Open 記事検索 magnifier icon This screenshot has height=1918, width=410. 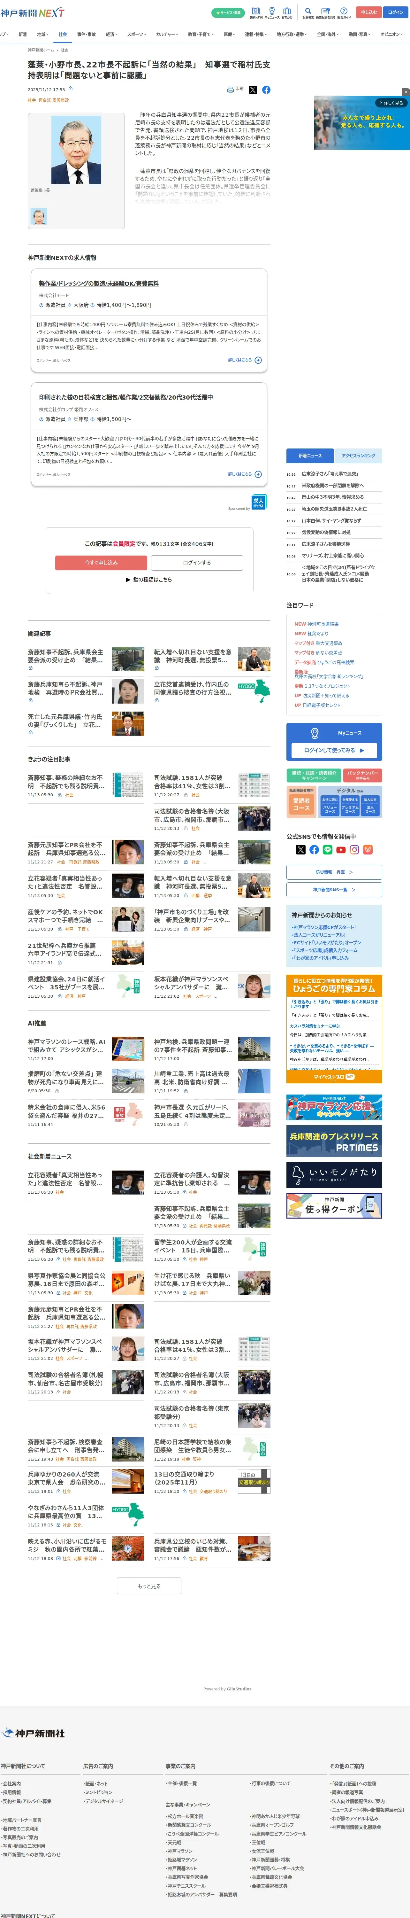click(308, 13)
